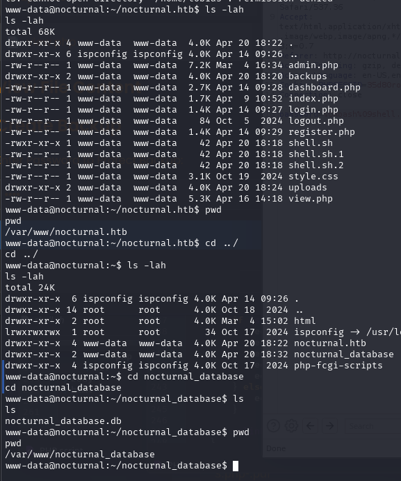Screen dimensions: 401x481
Task: Focus the Search field in background panel
Action: (x=373, y=426)
